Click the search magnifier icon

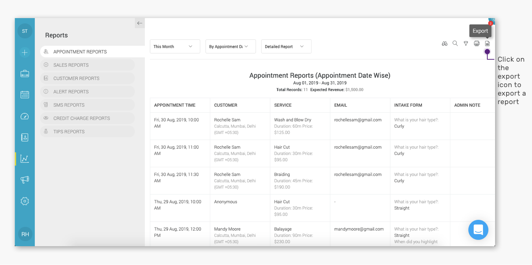455,44
